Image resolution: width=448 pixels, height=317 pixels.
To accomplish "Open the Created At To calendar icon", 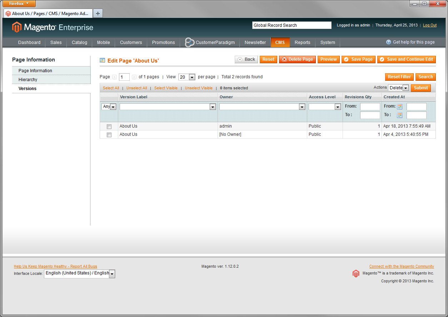I will click(400, 115).
